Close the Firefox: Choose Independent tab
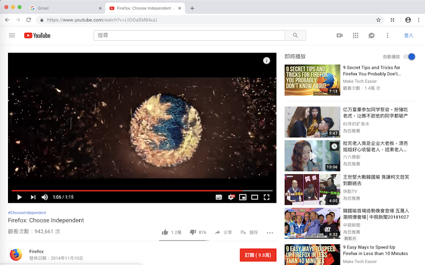This screenshot has width=425, height=265. click(x=180, y=8)
